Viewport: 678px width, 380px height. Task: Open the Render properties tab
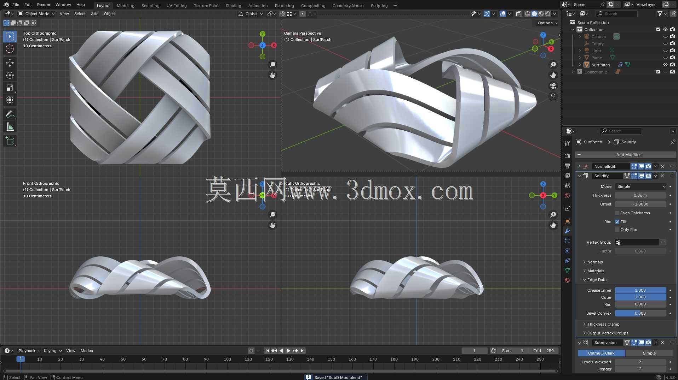(x=567, y=156)
